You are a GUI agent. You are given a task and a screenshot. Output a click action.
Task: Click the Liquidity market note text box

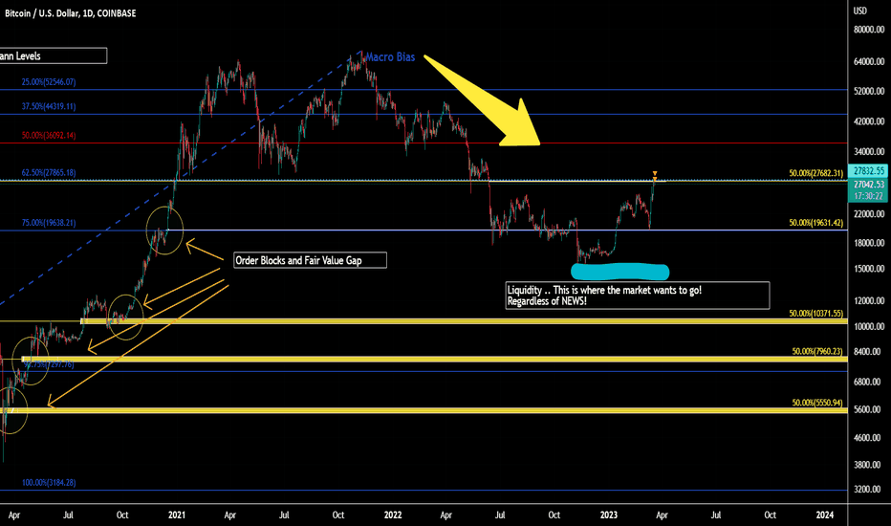[x=638, y=296]
